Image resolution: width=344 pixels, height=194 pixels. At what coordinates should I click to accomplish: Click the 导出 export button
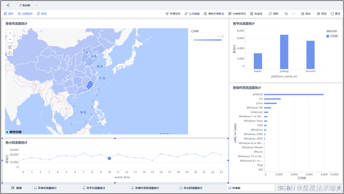pyautogui.click(x=306, y=14)
